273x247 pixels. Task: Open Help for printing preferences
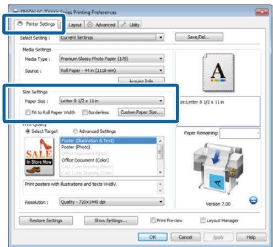pyautogui.click(x=251, y=237)
